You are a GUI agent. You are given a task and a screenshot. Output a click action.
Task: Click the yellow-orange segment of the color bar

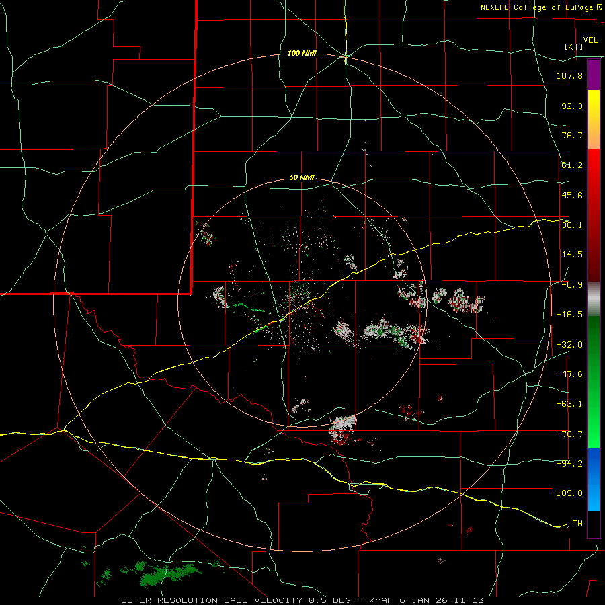[x=594, y=120]
